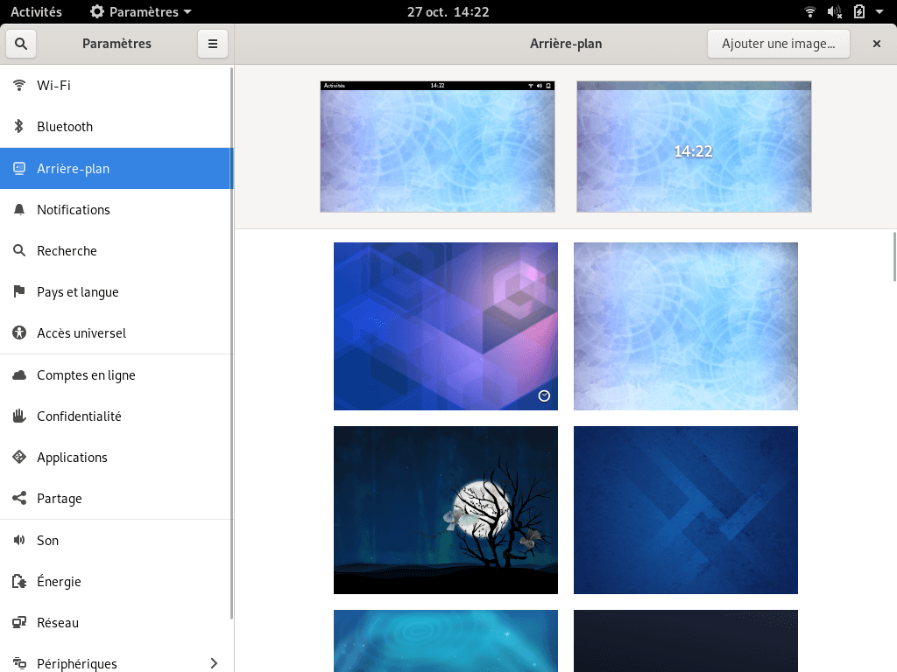Viewport: 897px width, 672px height.
Task: Click the Accès universel accessibility icon
Action: [19, 332]
